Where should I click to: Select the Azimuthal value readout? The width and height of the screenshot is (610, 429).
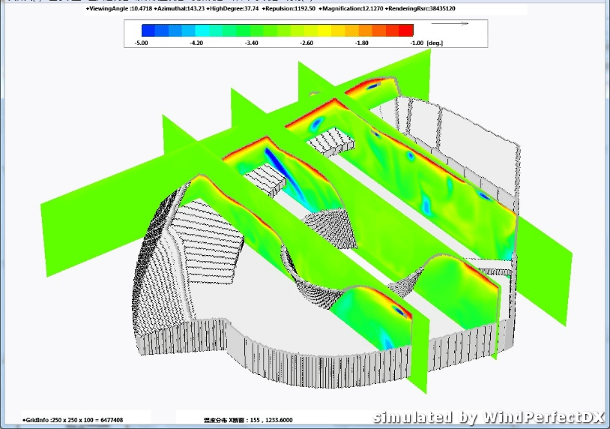182,8
